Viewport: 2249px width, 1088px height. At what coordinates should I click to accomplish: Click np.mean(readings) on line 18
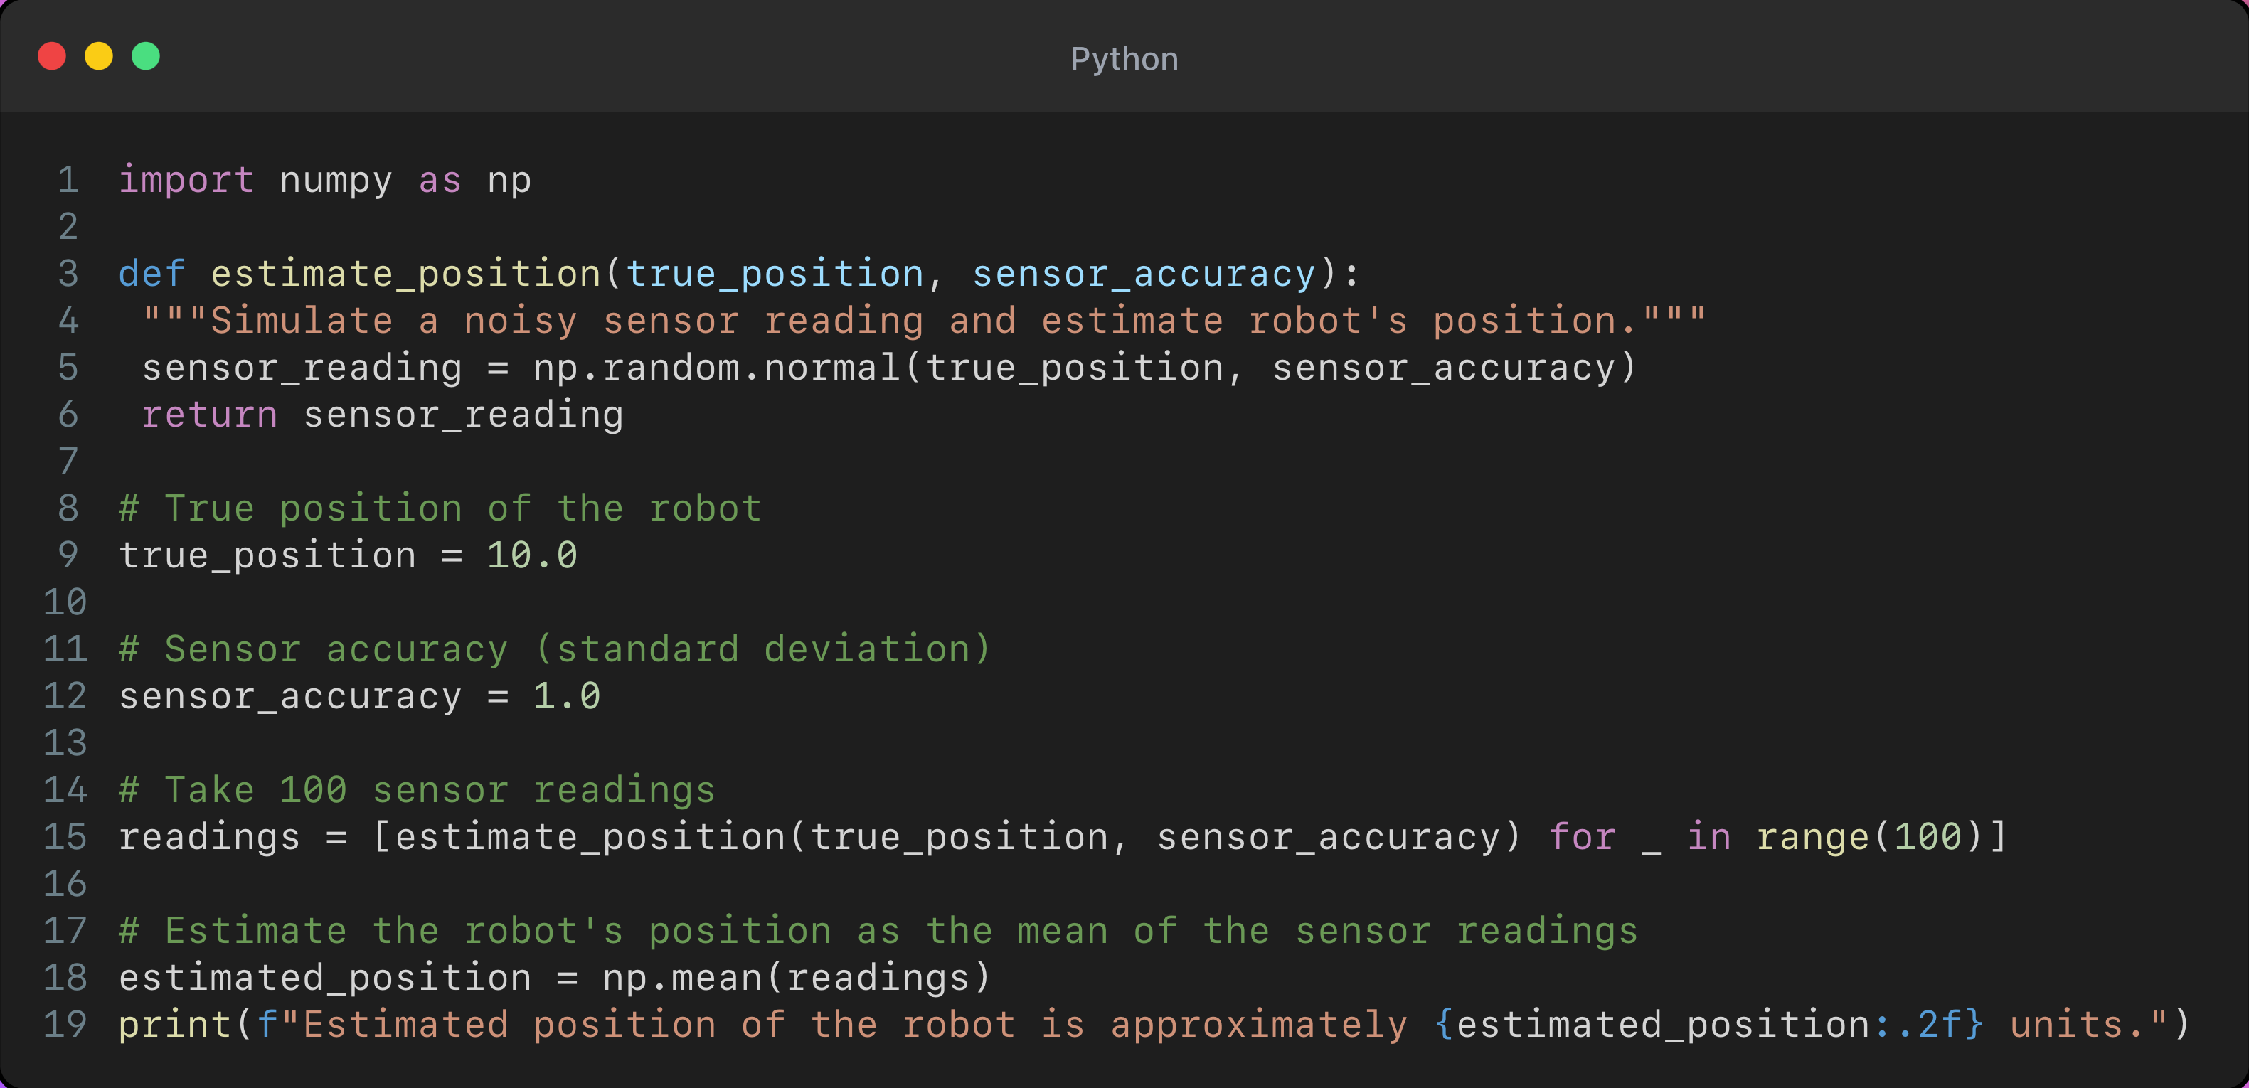[x=796, y=978]
